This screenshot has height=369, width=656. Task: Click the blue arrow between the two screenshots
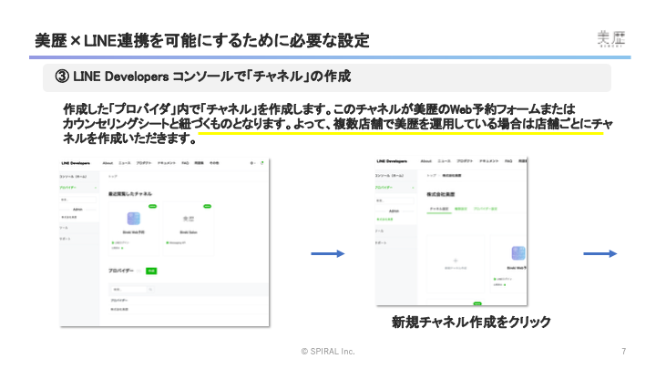pos(328,253)
